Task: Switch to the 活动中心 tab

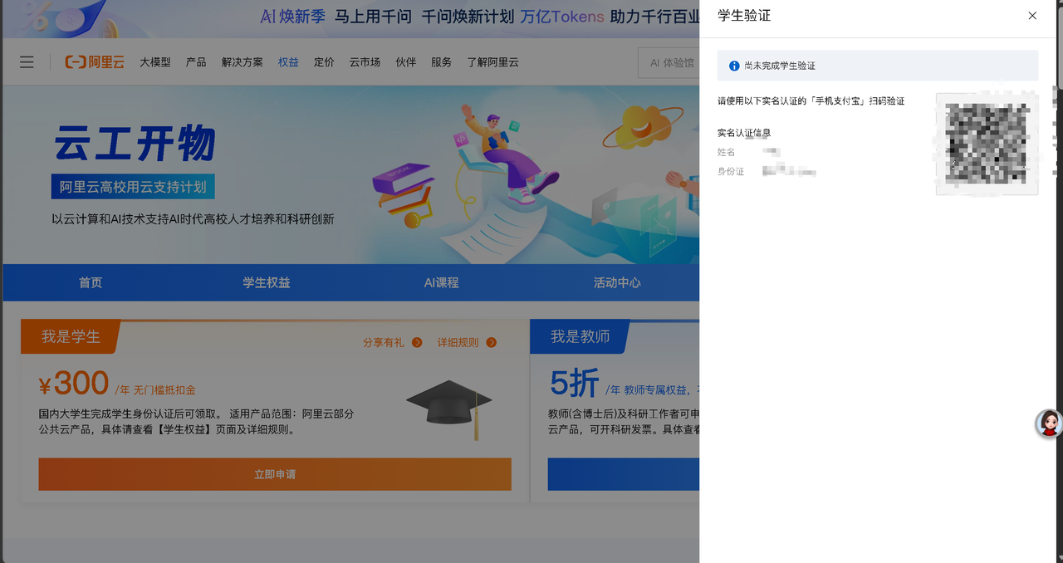Action: click(x=617, y=282)
